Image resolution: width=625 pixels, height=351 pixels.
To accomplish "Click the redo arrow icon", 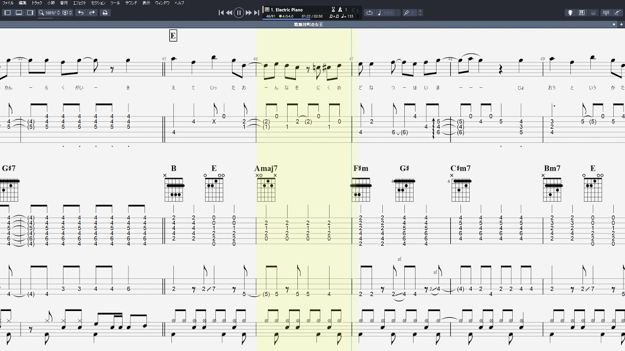I will [92, 13].
